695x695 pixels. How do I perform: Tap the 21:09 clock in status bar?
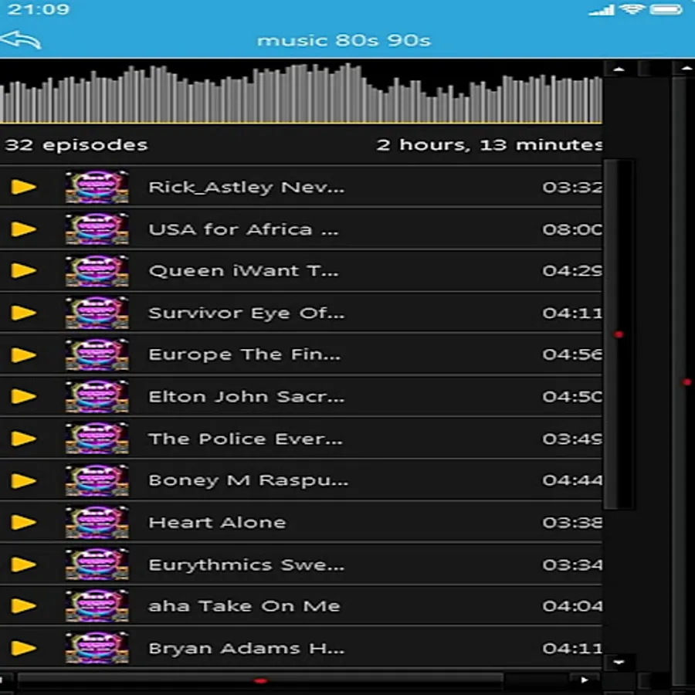click(x=39, y=9)
